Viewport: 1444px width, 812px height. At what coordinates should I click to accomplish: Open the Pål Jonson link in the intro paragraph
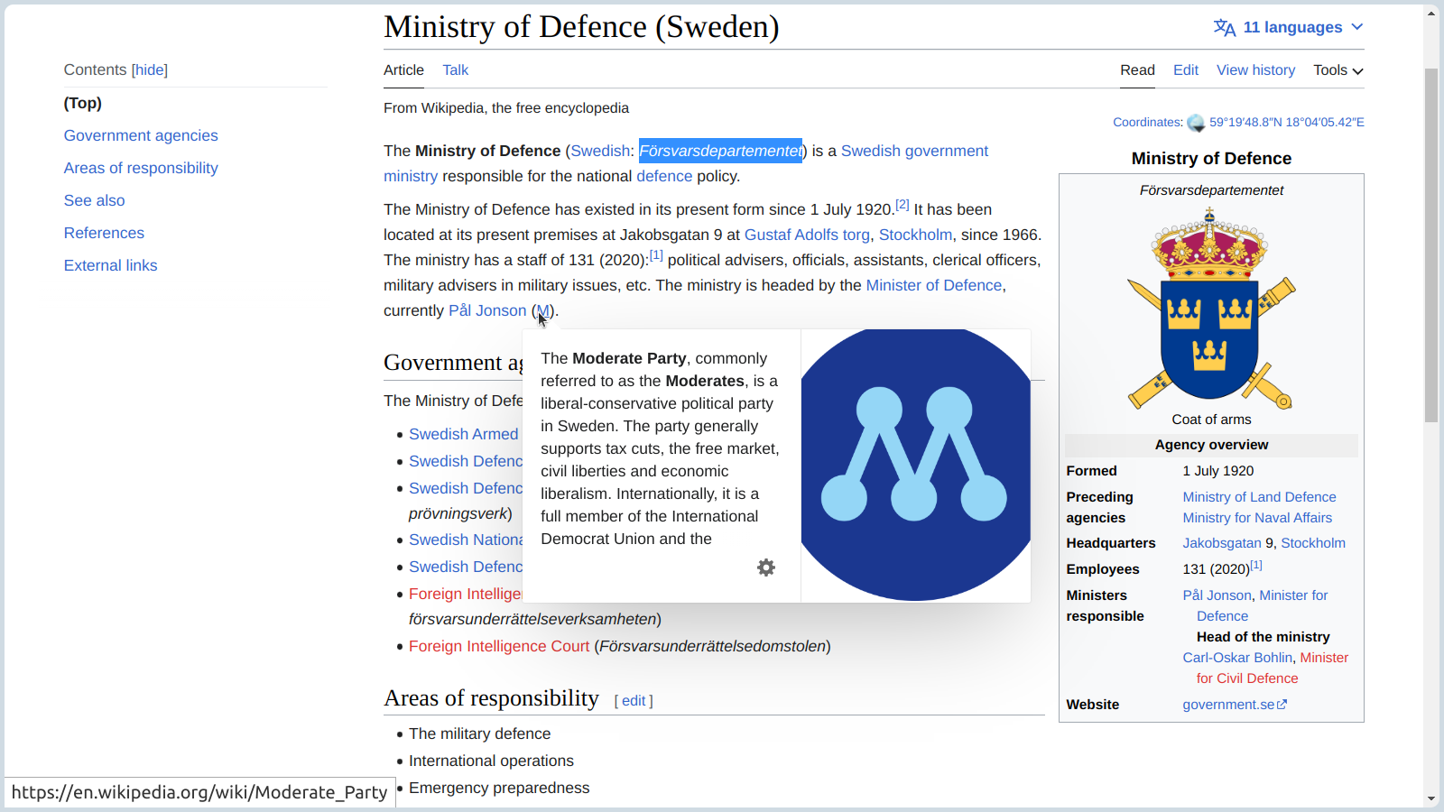487,310
